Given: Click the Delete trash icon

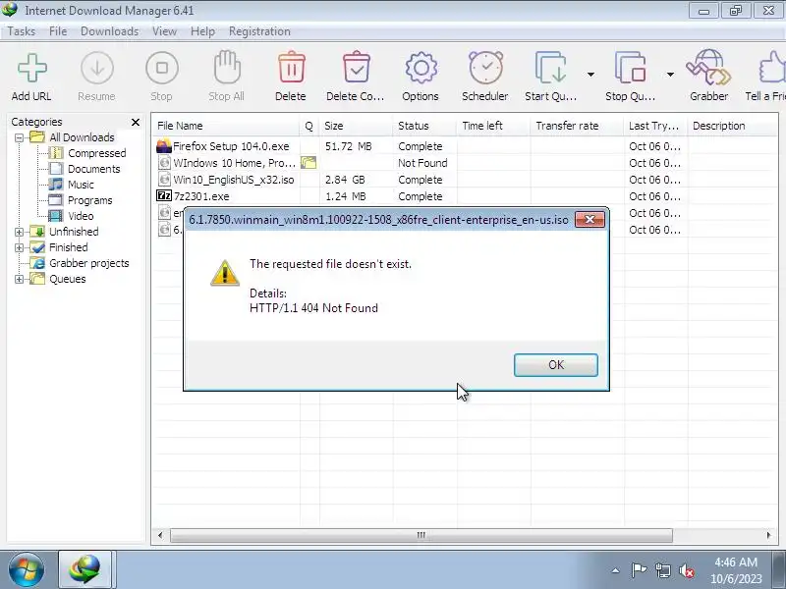Looking at the screenshot, I should point(291,67).
